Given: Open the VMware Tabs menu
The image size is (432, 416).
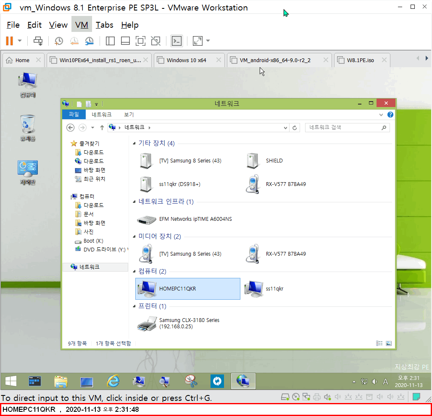Looking at the screenshot, I should [x=104, y=25].
